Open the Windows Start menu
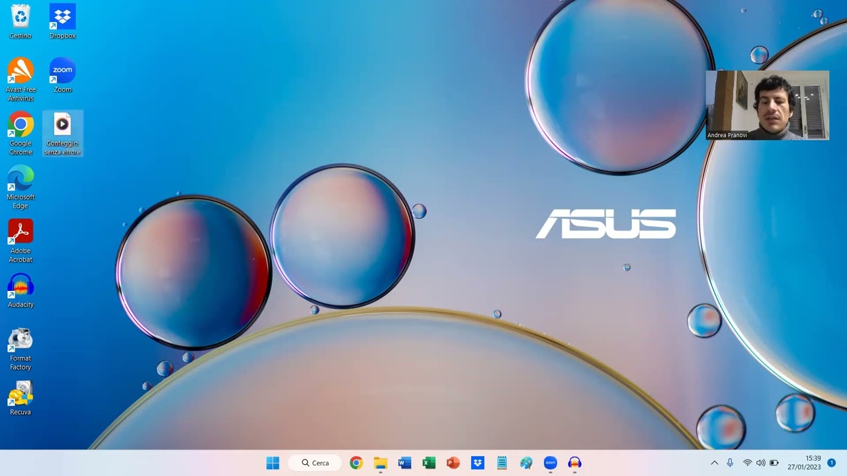Screen dimensions: 847x476 pos(273,463)
